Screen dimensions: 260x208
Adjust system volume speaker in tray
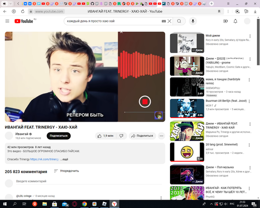(226, 204)
